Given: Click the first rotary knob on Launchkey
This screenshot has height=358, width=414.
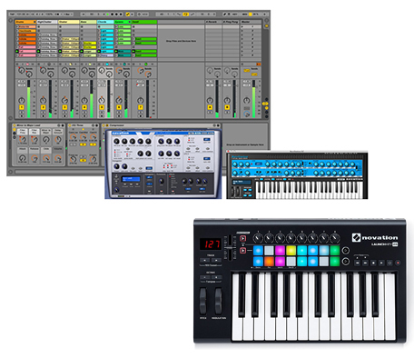Looking at the screenshot, I should [258, 238].
